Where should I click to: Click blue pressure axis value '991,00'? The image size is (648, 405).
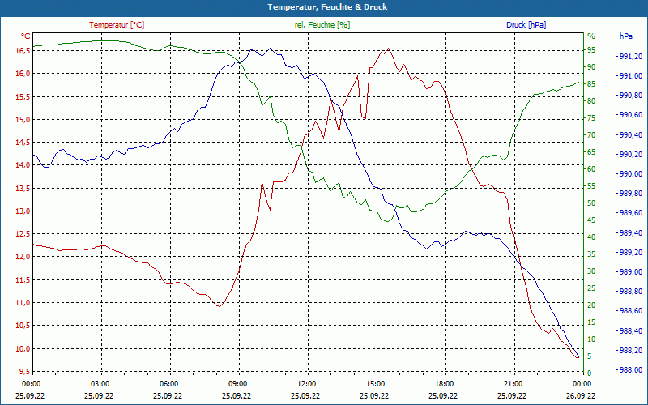point(631,75)
